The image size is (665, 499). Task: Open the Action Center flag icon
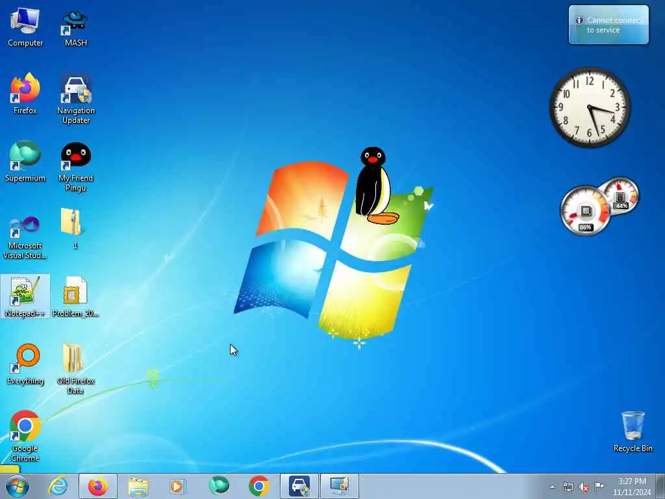click(x=599, y=486)
